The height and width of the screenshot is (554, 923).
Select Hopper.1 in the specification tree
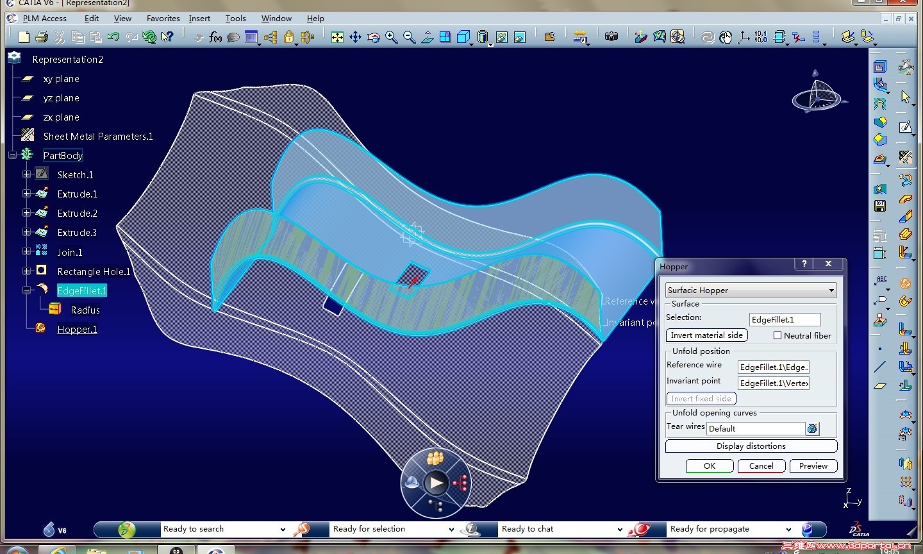pos(77,329)
